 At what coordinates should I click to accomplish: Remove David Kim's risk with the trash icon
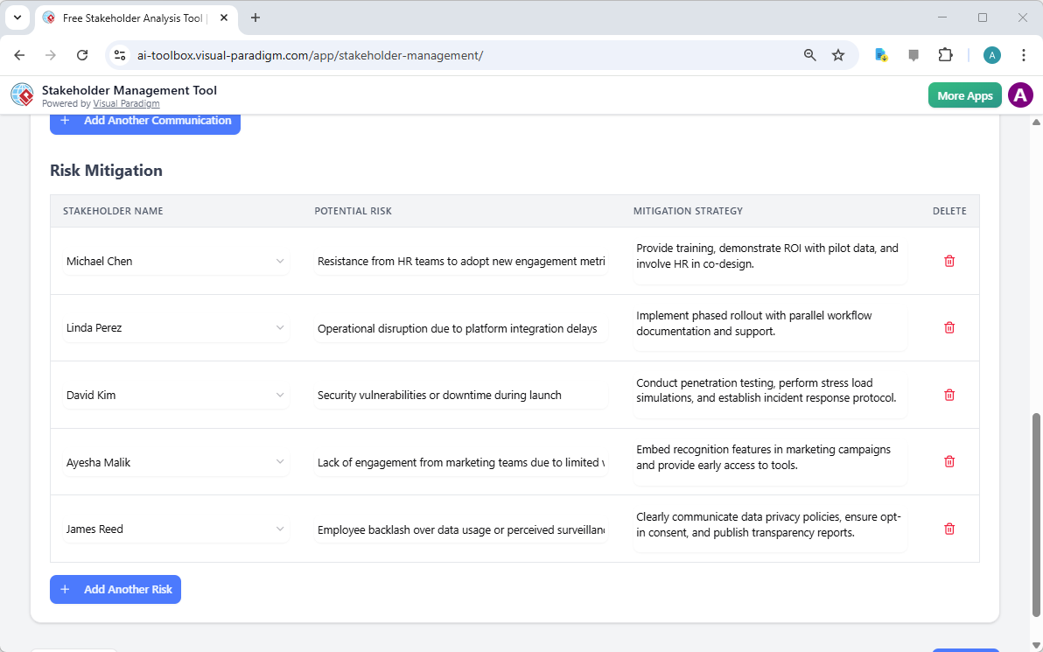[x=948, y=395]
